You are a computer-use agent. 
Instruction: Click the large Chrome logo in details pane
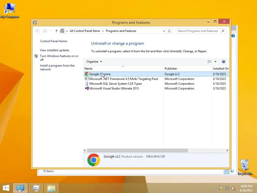point(94,160)
